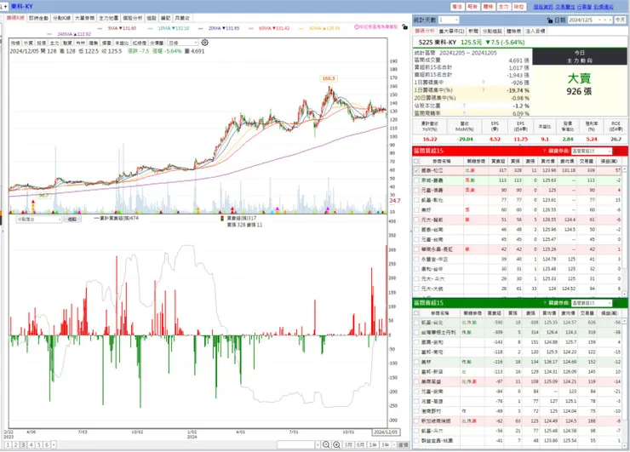Open help mark for 1日籌碼集中 張 row
Image resolution: width=630 pixels, height=452 pixels.
[484, 83]
